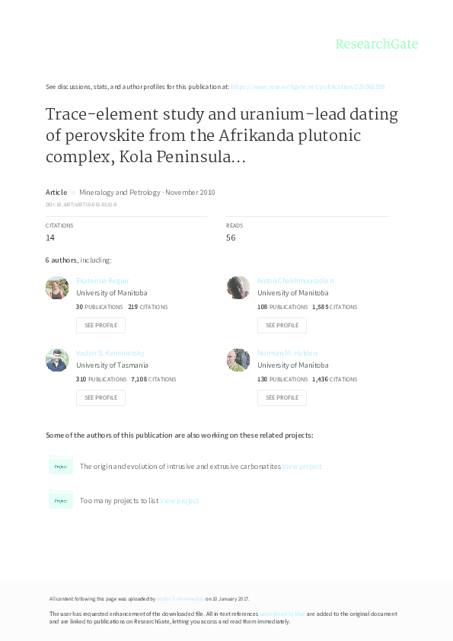Click uploader Vadim S. Kamenetsky link in footer
This screenshot has height=641, width=453.
pos(180,599)
